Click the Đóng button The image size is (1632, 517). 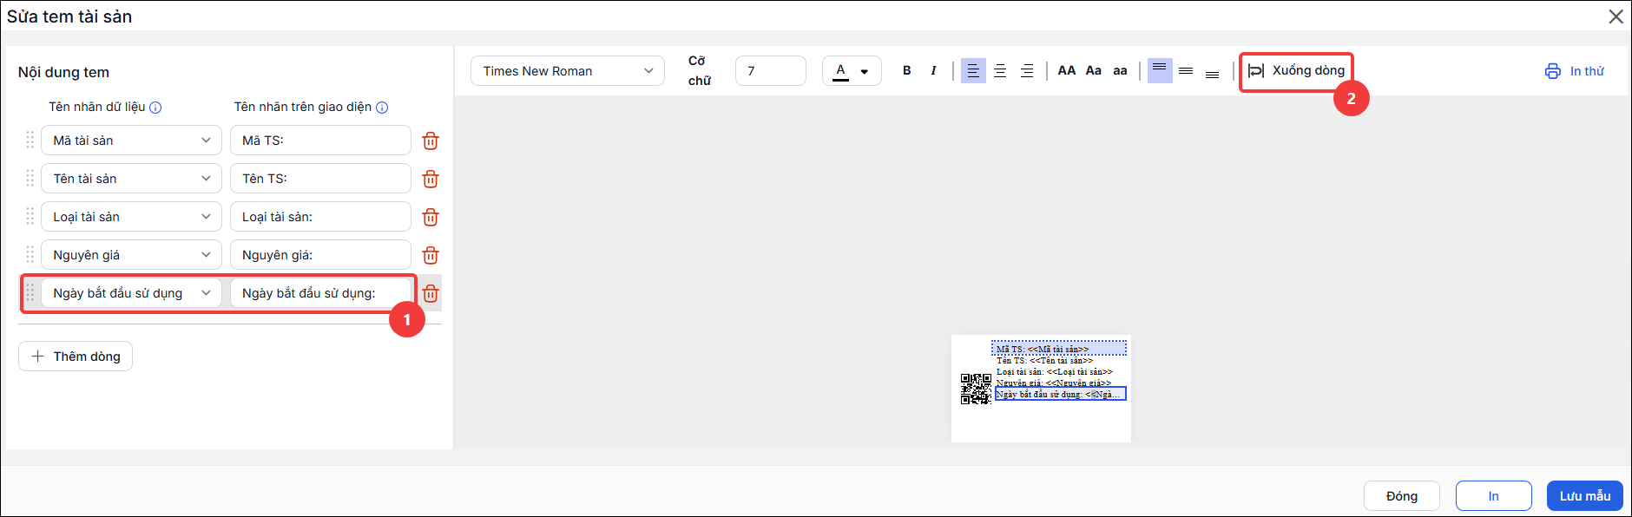[1402, 496]
